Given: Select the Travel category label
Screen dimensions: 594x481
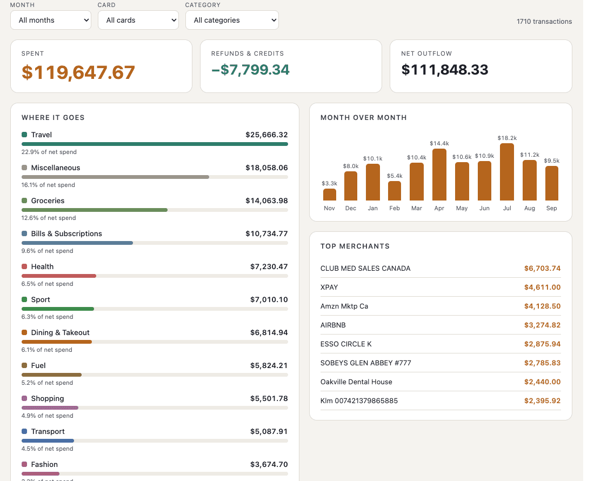Looking at the screenshot, I should coord(41,135).
